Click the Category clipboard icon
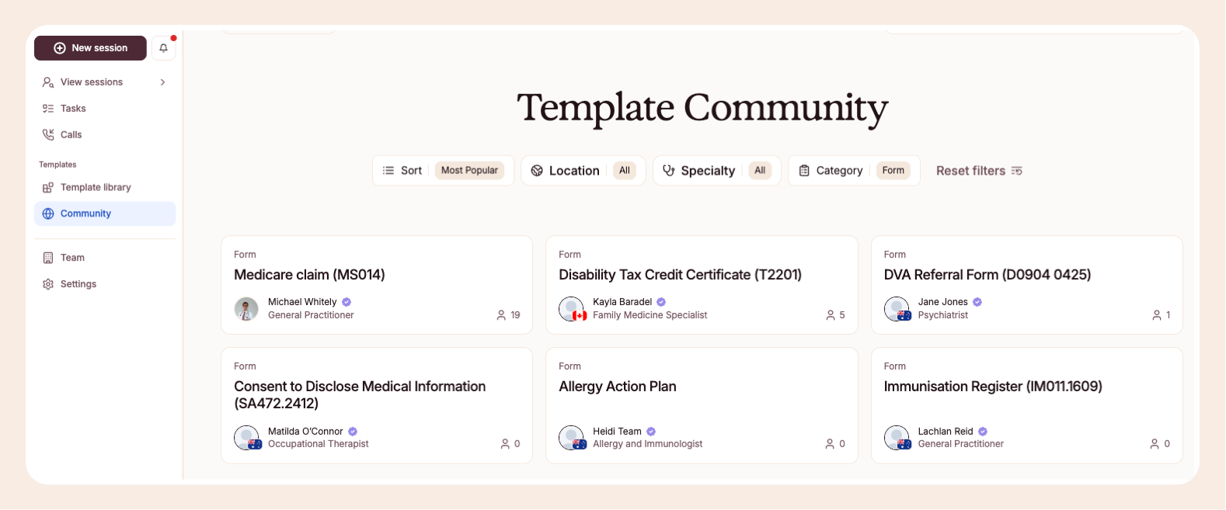The height and width of the screenshot is (510, 1226). (804, 171)
